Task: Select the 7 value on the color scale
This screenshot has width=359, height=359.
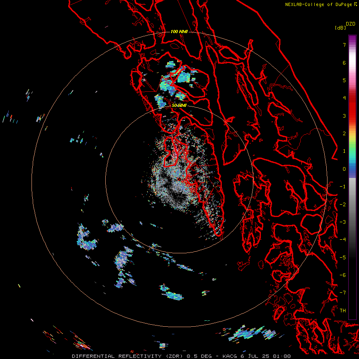Action: click(x=344, y=45)
